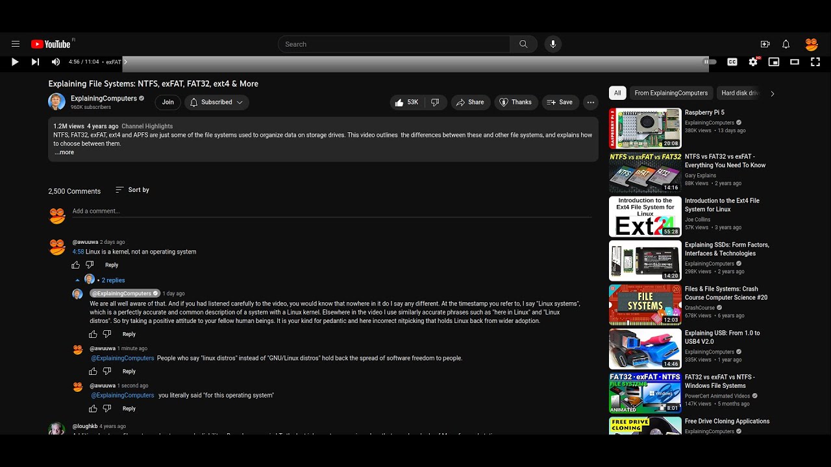Open Crash Course Files & File Systems title
The image size is (831, 467).
pyautogui.click(x=726, y=293)
